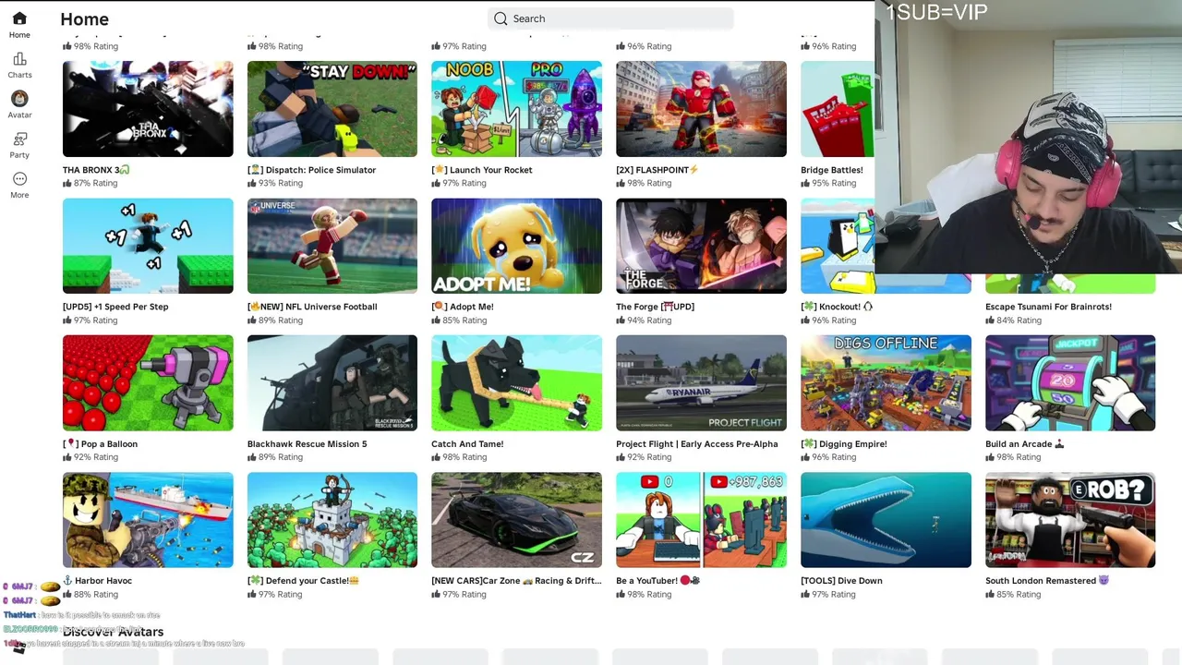Open Harbor Havoc game thumbnail
Screen dimensions: 1182x665
point(148,520)
